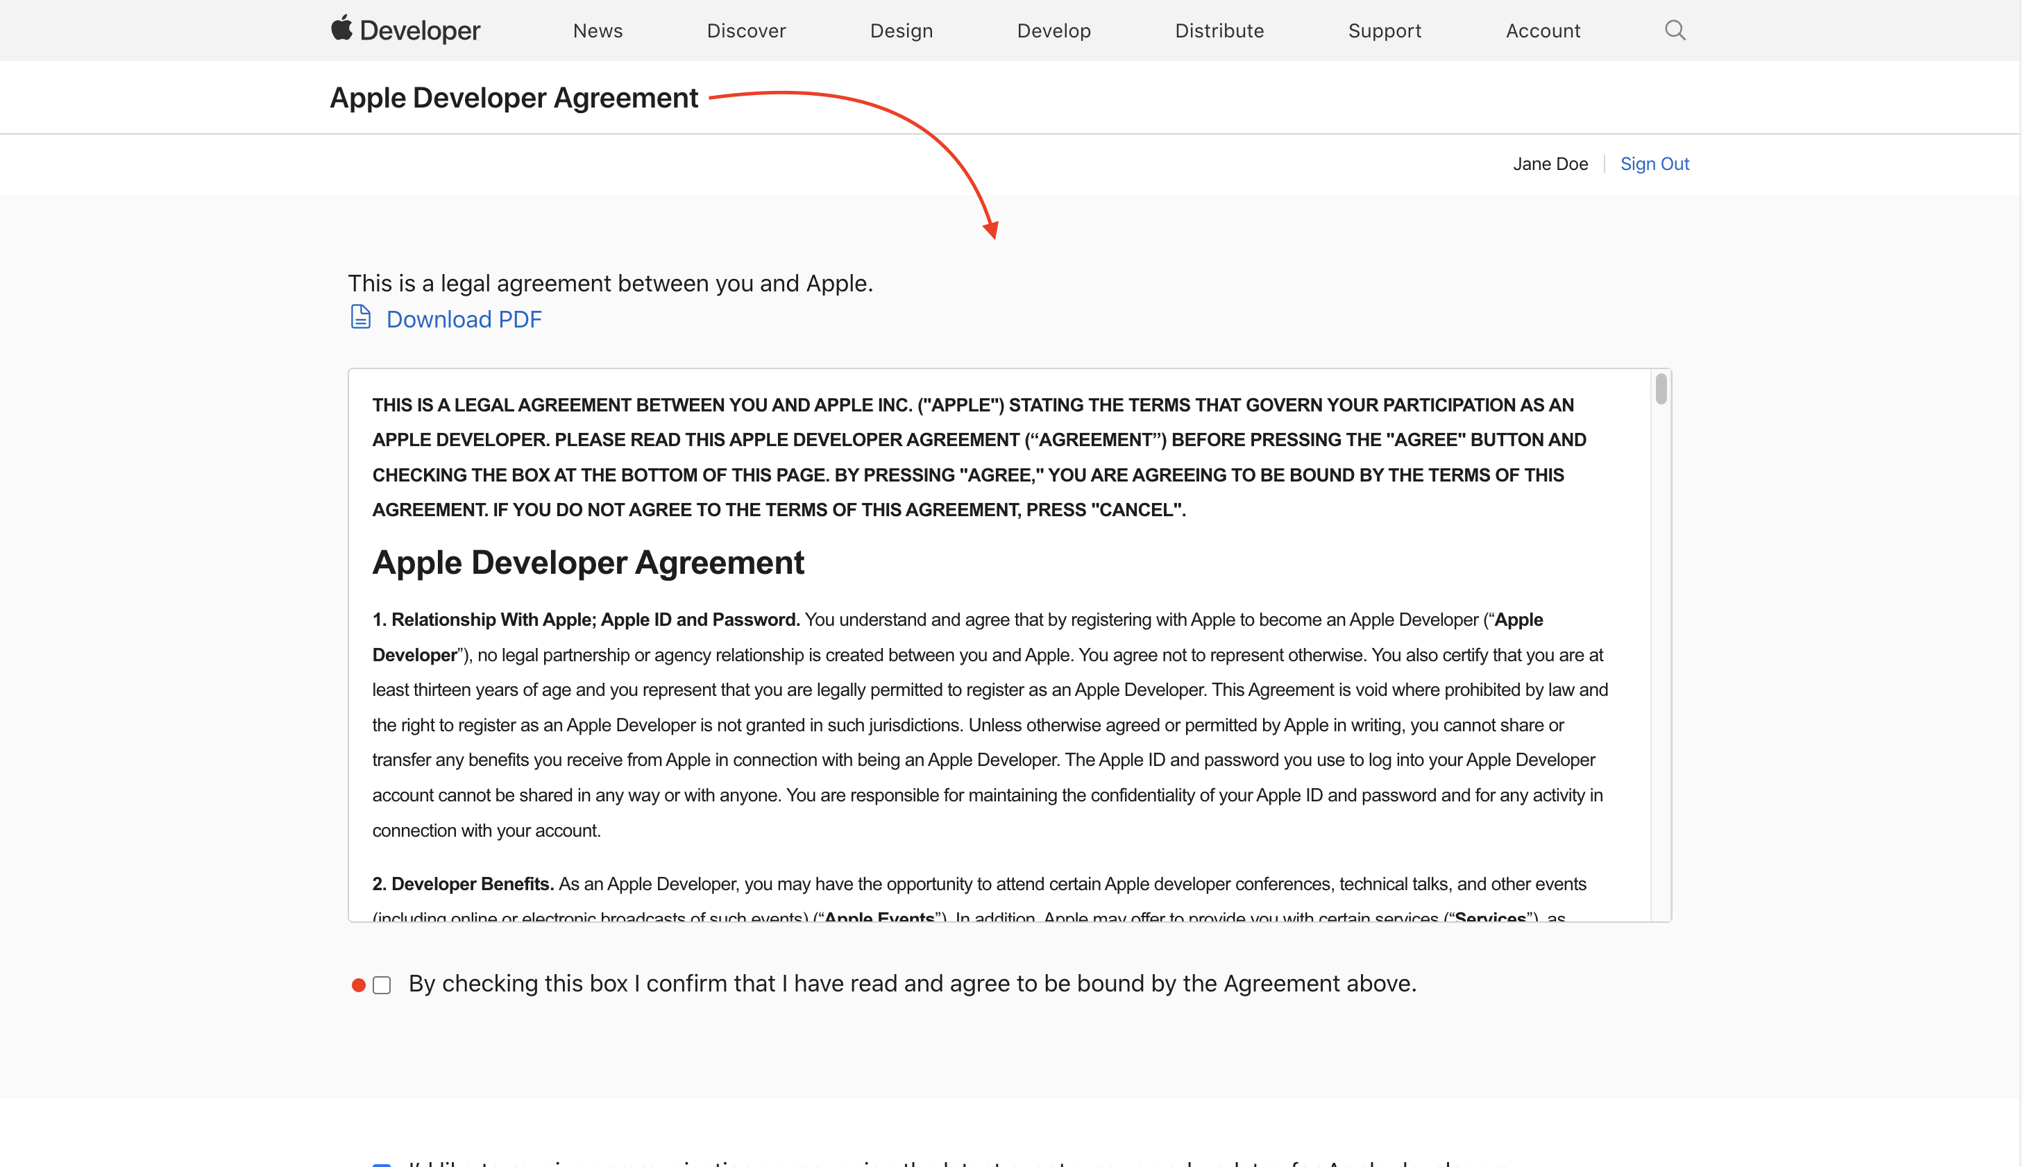Image resolution: width=2023 pixels, height=1167 pixels.
Task: Open the Discover menu item
Action: [x=745, y=31]
